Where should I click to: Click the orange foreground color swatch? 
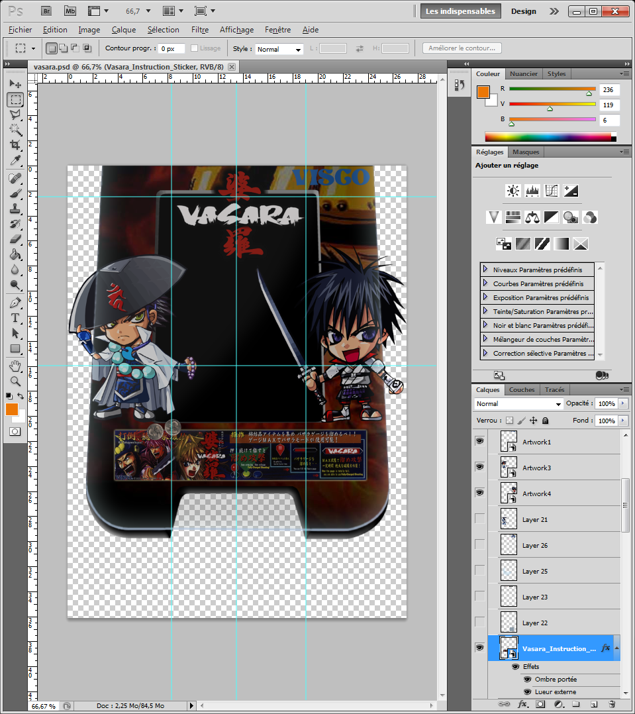12,409
